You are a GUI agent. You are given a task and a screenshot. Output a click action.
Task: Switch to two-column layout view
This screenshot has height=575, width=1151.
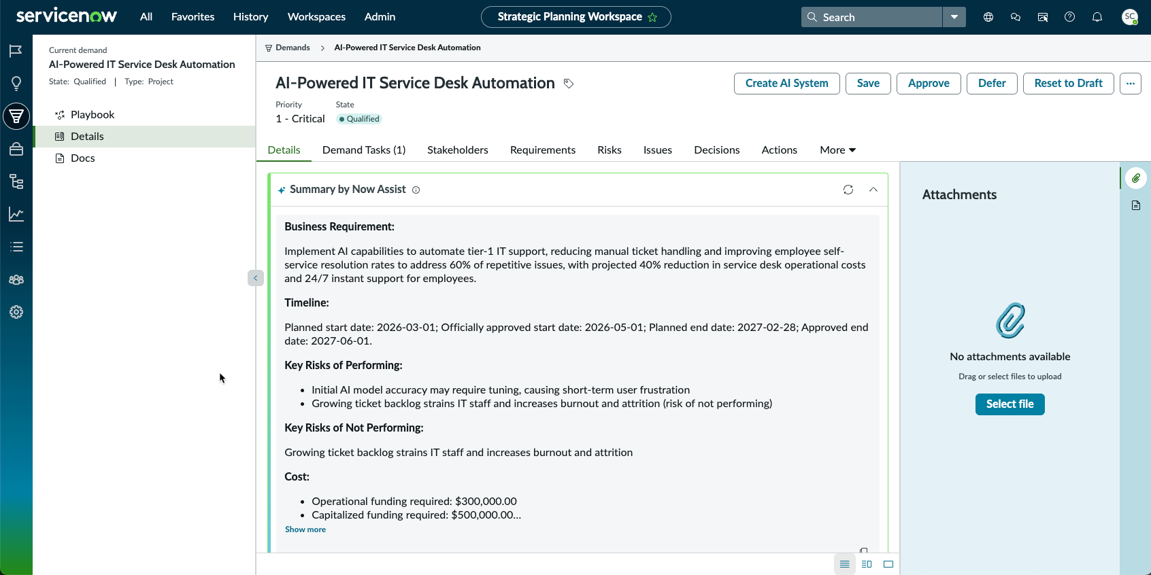[867, 564]
